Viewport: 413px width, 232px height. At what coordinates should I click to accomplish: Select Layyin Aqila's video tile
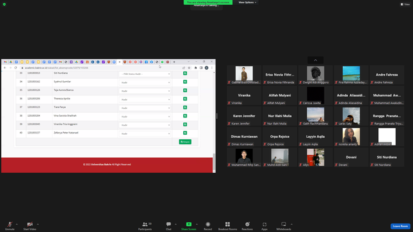(316, 137)
